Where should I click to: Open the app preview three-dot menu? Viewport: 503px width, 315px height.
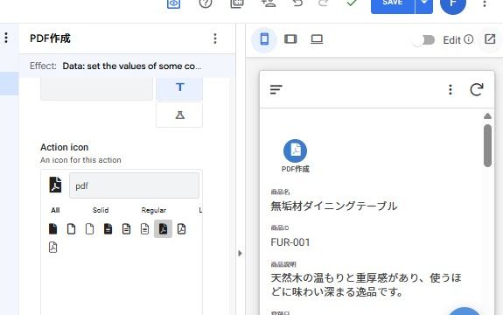tap(451, 89)
